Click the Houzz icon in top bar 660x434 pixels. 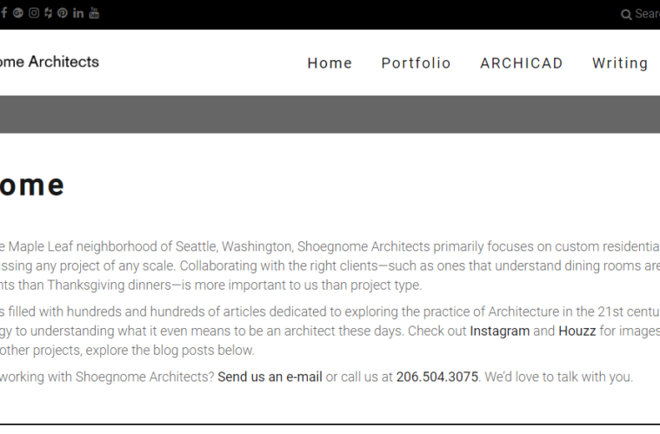click(48, 13)
